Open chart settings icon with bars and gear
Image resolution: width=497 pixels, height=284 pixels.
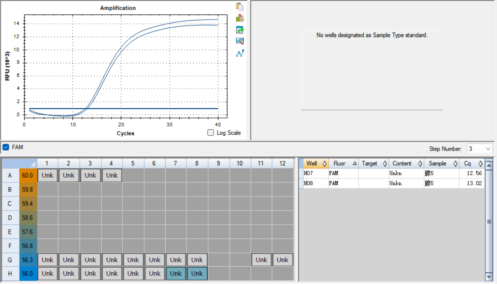240,18
